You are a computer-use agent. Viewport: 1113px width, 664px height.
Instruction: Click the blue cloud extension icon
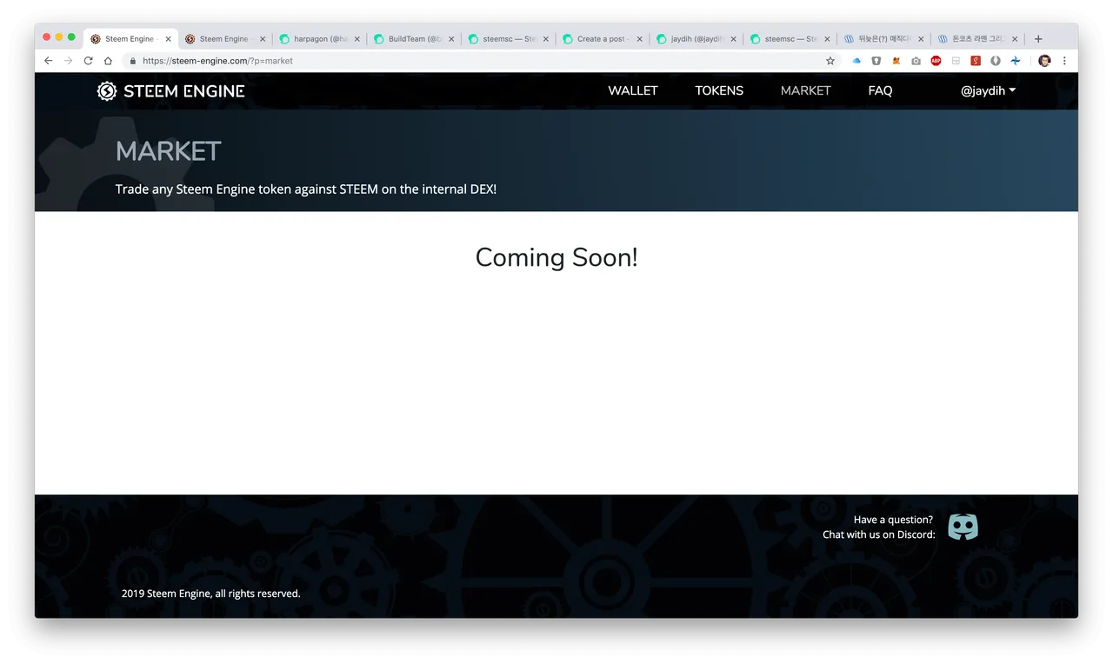pyautogui.click(x=856, y=61)
